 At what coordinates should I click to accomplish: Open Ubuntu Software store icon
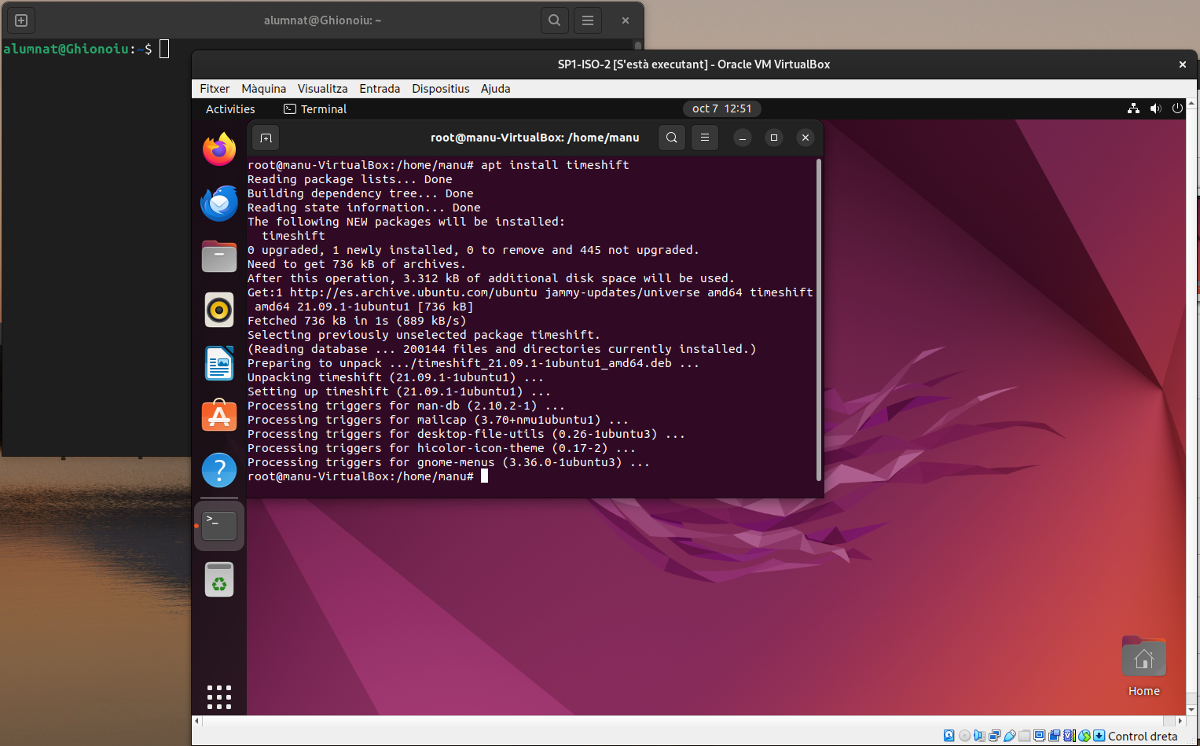tap(219, 416)
